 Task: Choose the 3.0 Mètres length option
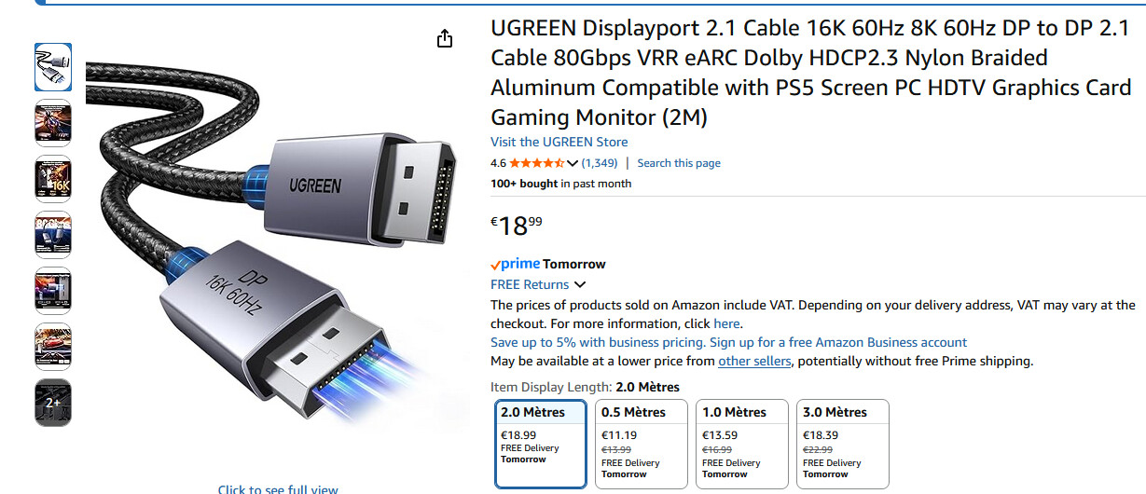842,444
